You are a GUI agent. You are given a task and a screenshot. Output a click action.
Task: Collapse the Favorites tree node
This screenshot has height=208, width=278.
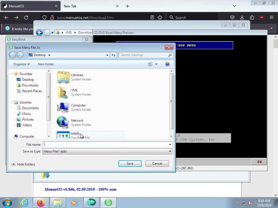pos(12,74)
